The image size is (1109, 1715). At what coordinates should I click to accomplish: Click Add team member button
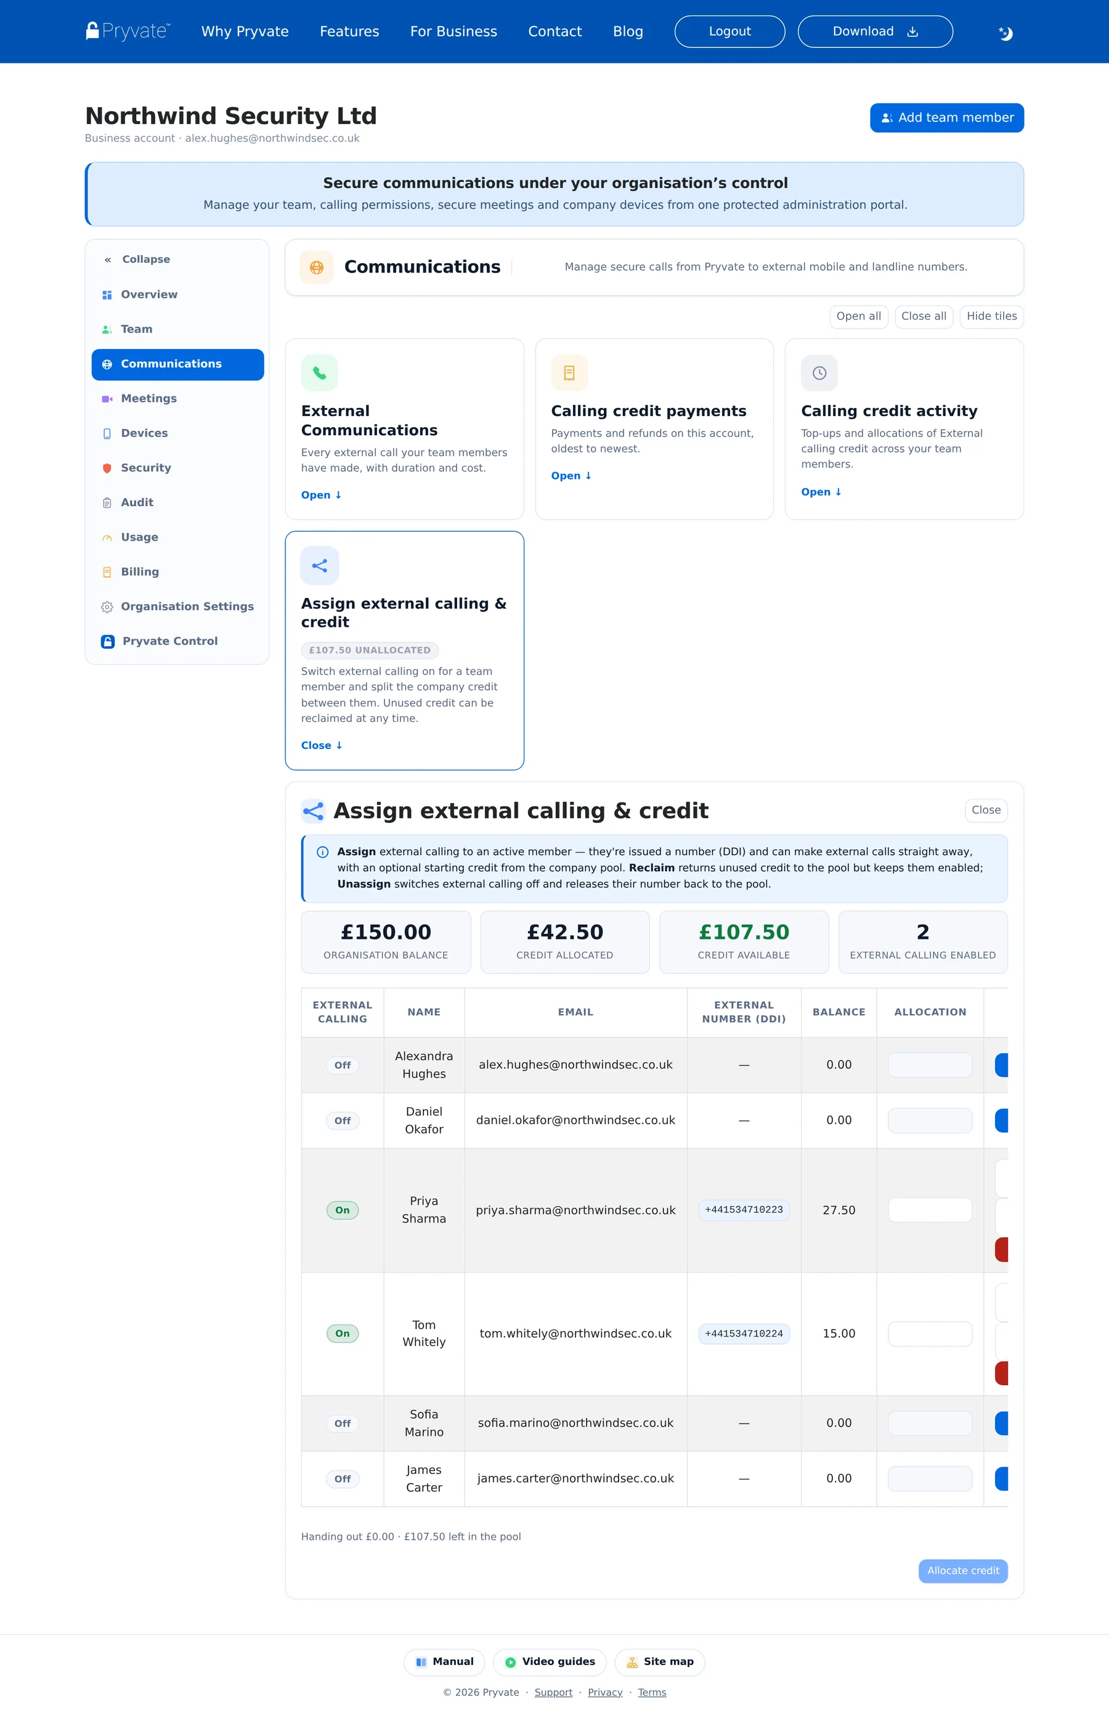(x=946, y=118)
